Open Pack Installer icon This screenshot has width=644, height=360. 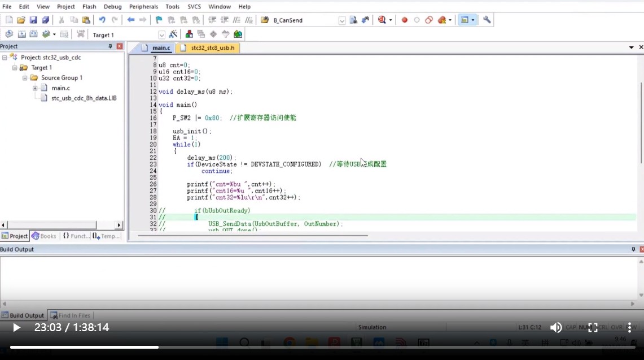[238, 34]
